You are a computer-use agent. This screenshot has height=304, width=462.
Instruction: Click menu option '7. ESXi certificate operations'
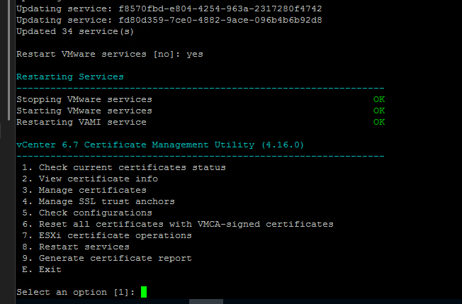[x=107, y=236]
